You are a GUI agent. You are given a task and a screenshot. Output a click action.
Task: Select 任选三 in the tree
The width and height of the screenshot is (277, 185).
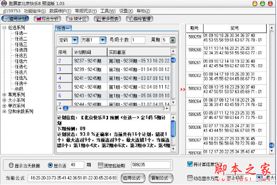click(x=21, y=44)
